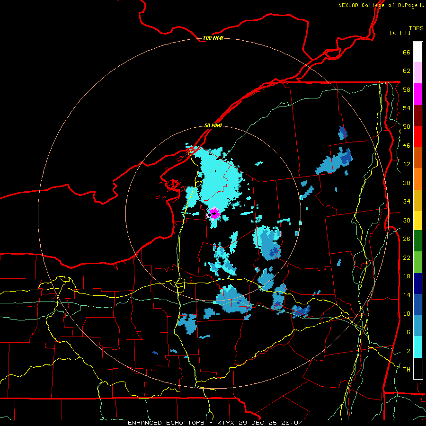This screenshot has height=426, width=426.
Task: Click the magenta echo at the radar center
Action: click(214, 213)
